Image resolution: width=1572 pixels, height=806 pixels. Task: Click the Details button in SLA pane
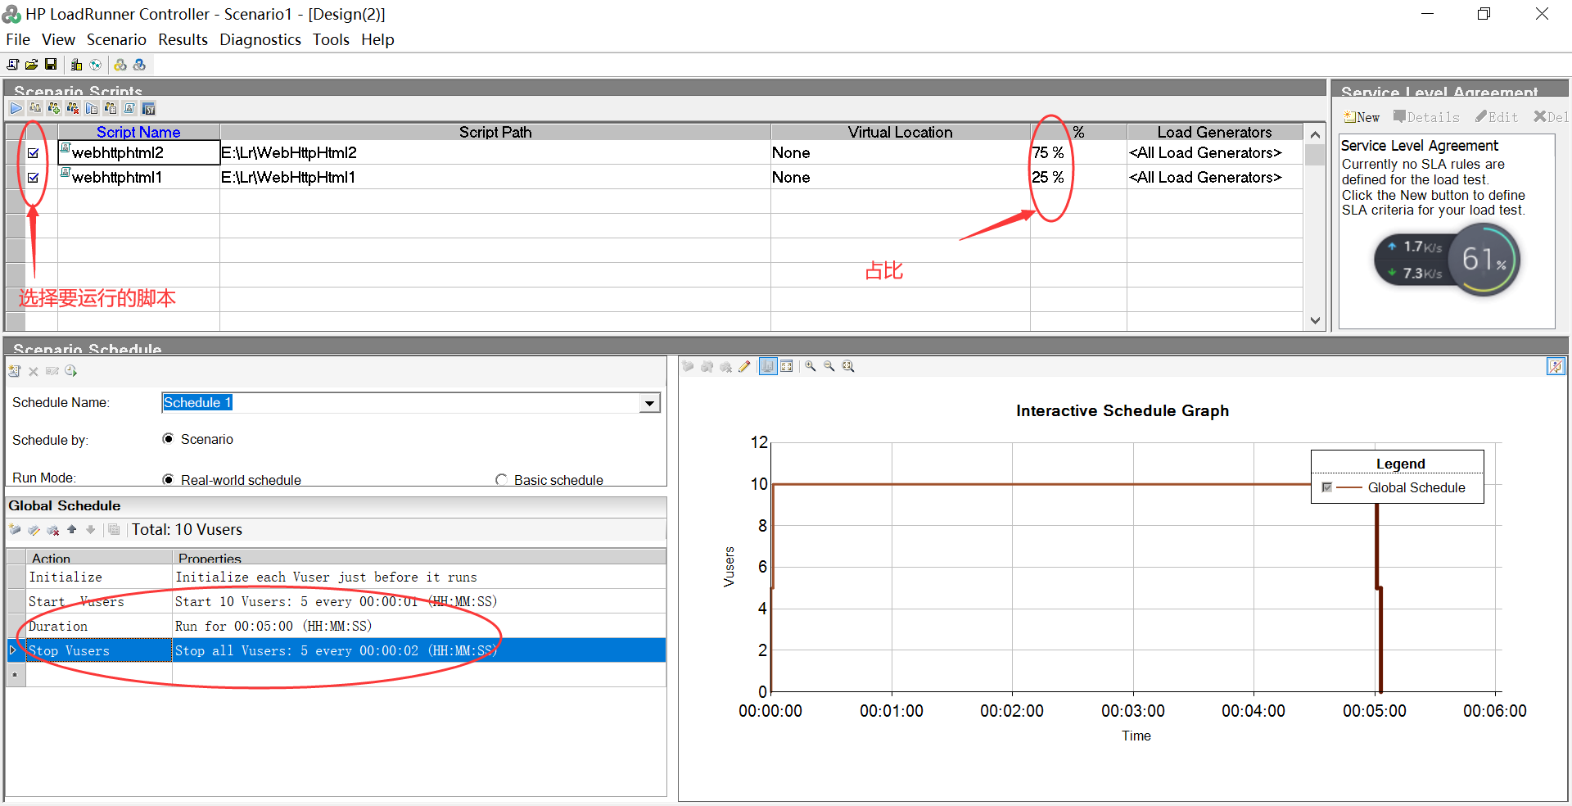[1427, 117]
